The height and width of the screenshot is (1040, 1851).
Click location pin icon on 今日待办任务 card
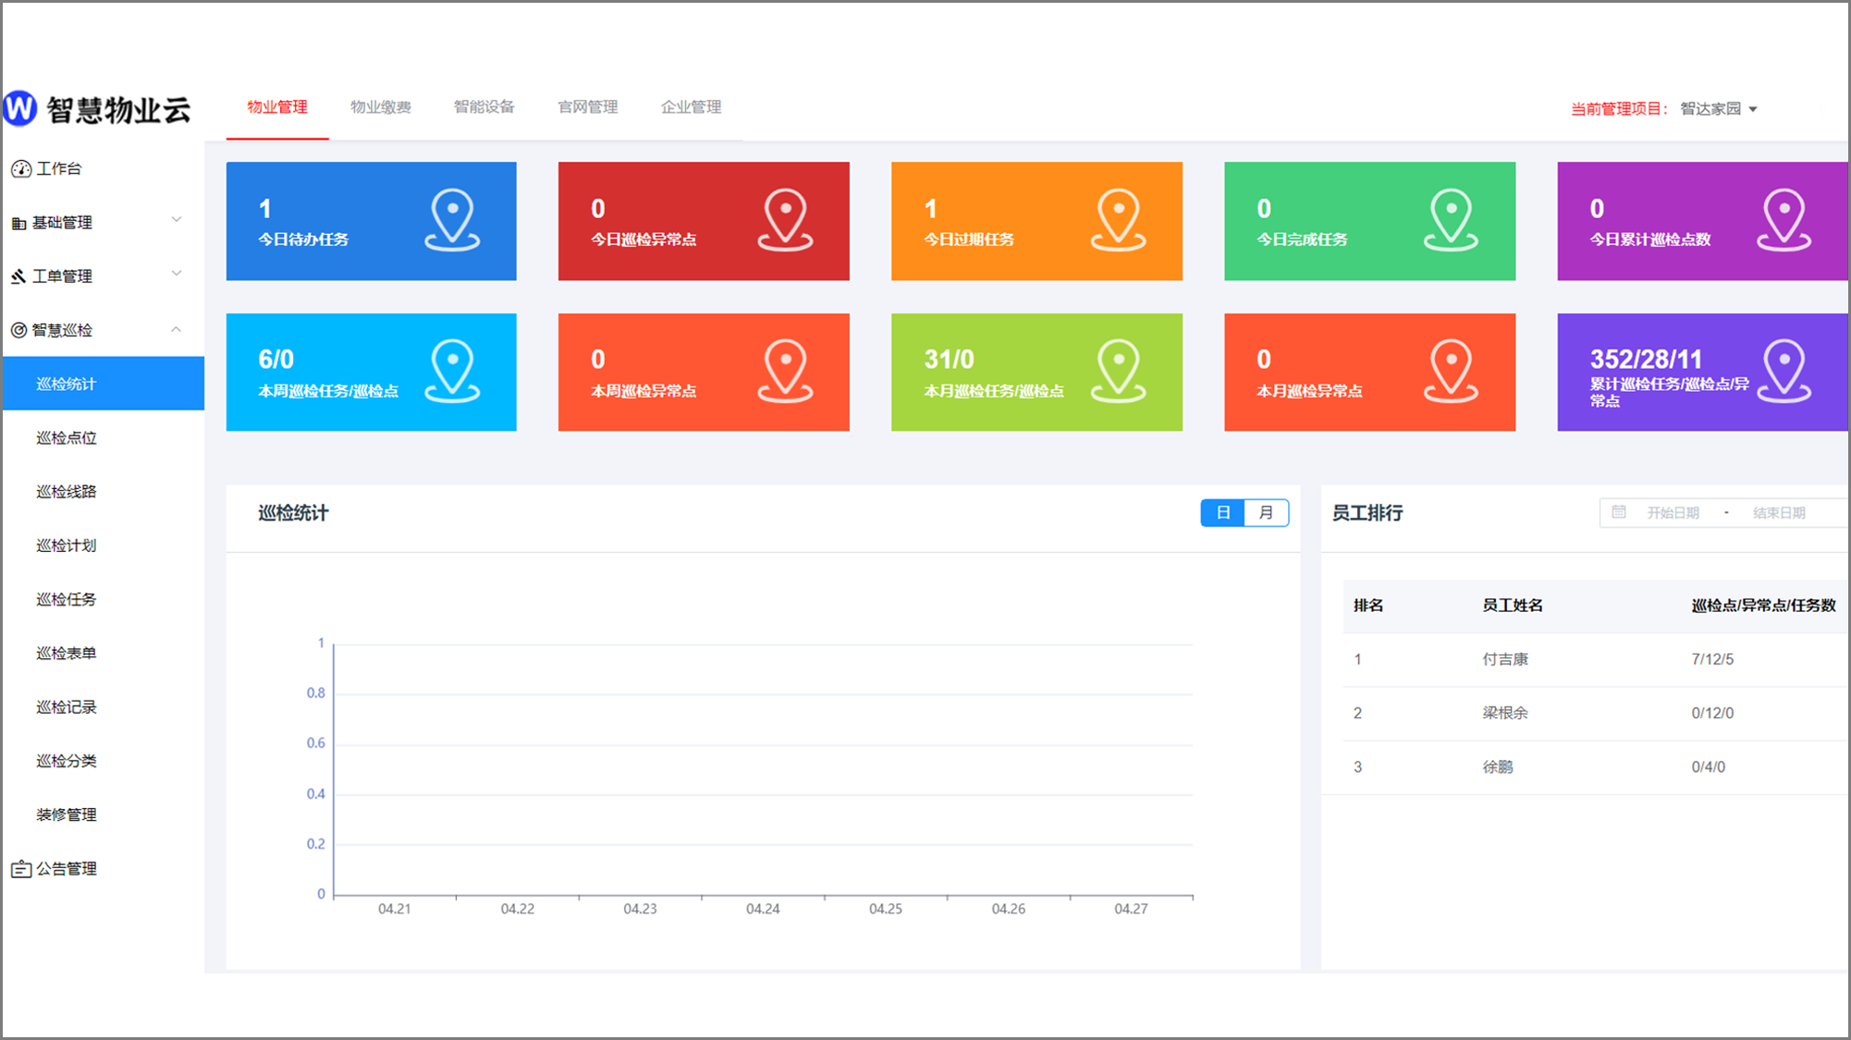(452, 219)
